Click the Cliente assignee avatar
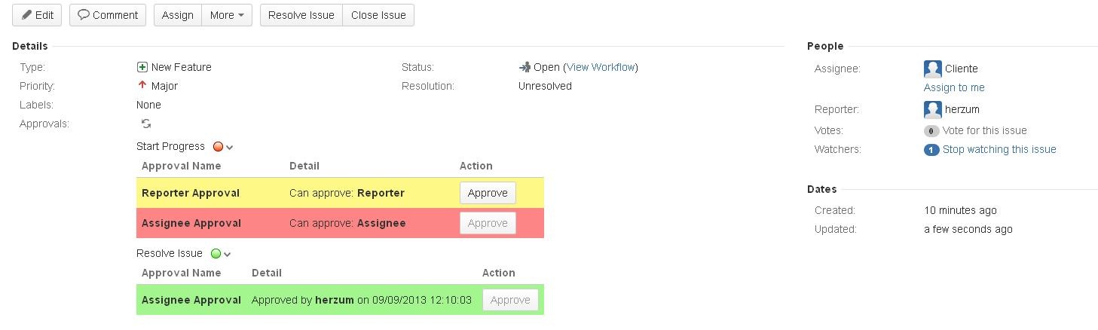This screenshot has width=1098, height=330. click(x=932, y=69)
